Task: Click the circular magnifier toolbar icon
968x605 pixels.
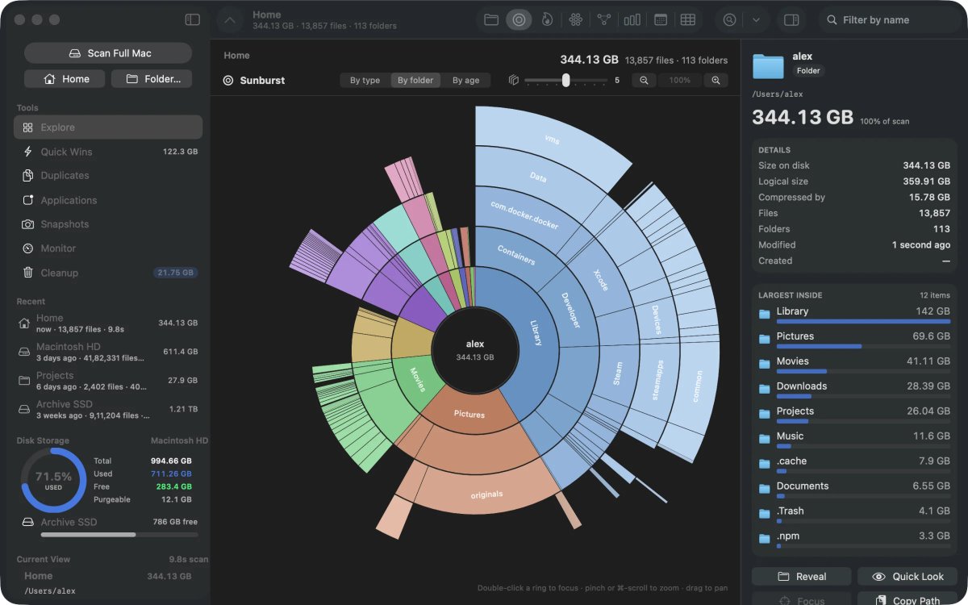Action: point(730,19)
